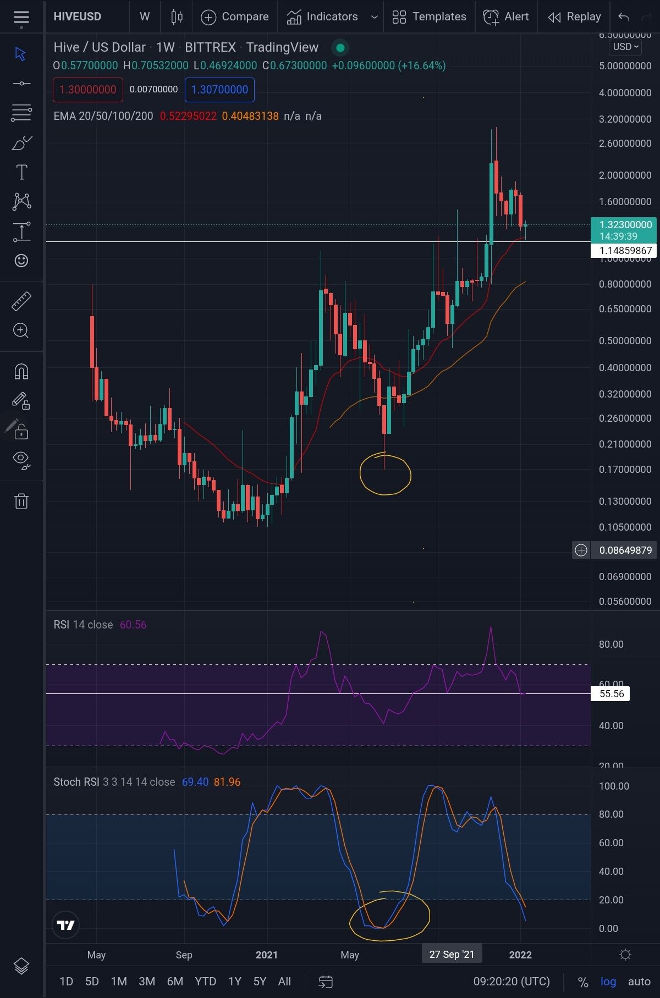Click the plus icon at 0.08649879 price

pyautogui.click(x=581, y=550)
